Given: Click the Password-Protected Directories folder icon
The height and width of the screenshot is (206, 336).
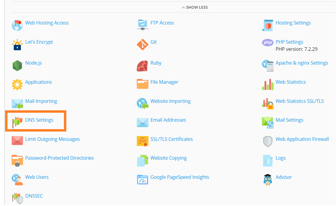Looking at the screenshot, I should pos(17,161).
